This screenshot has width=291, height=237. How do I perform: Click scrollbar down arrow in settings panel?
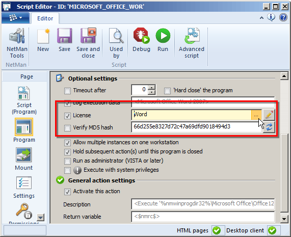[284, 219]
